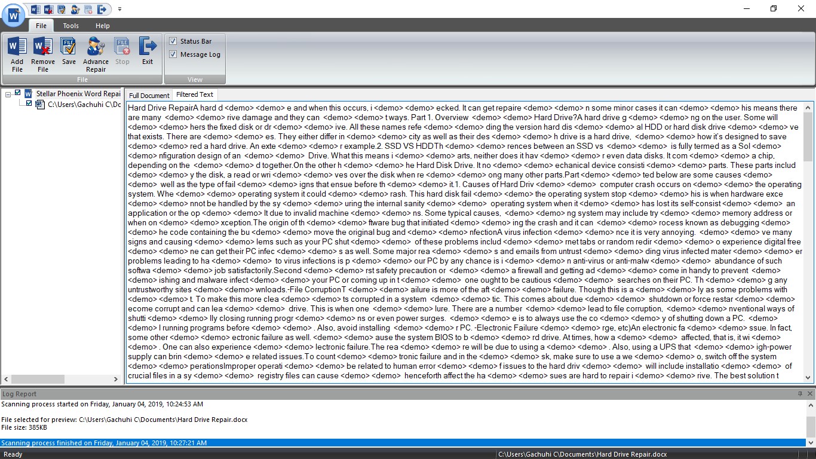Screen dimensions: 816x459
Task: Click Exit icon in quick access toolbar
Action: coord(102,9)
